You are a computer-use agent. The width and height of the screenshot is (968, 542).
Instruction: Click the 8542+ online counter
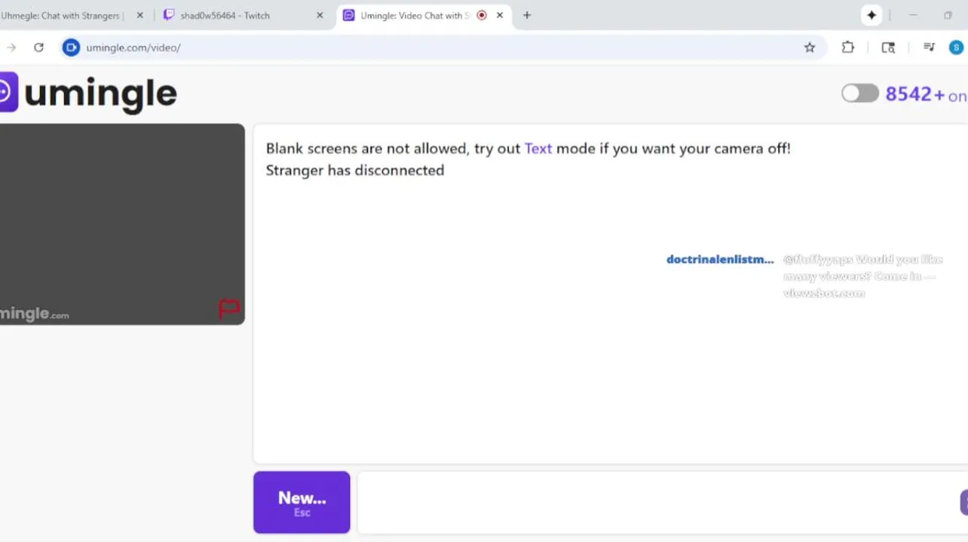click(x=926, y=94)
